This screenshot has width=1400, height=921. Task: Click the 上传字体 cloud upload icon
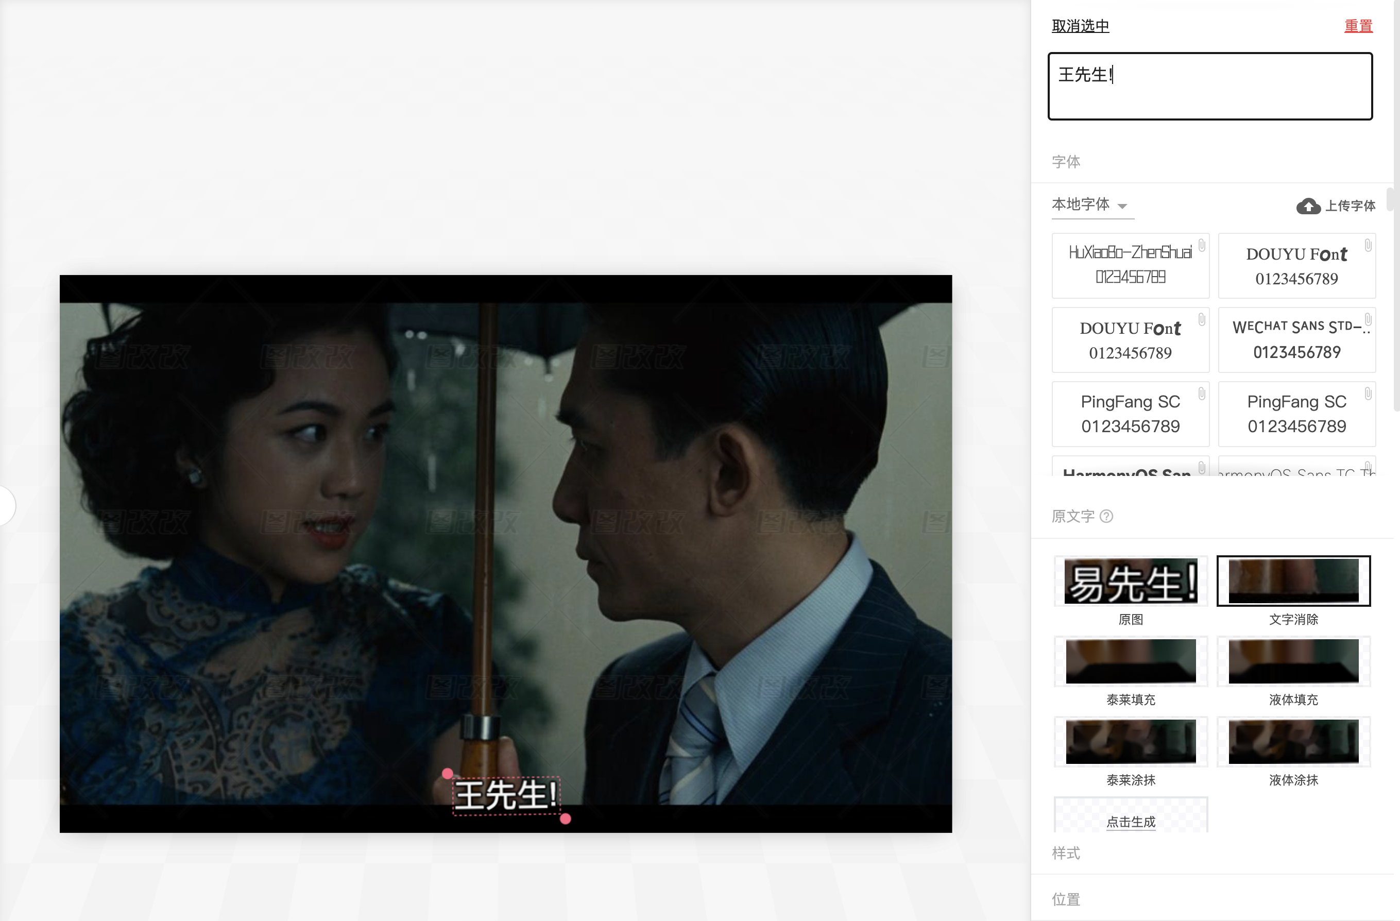[x=1309, y=206]
